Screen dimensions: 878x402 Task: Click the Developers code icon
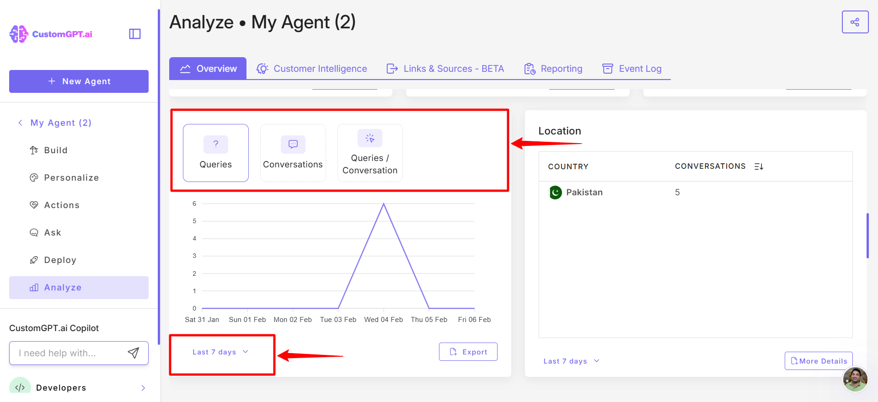(x=20, y=387)
